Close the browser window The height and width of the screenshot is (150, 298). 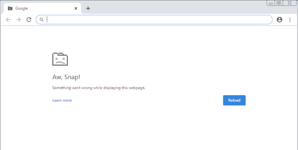click(289, 3)
